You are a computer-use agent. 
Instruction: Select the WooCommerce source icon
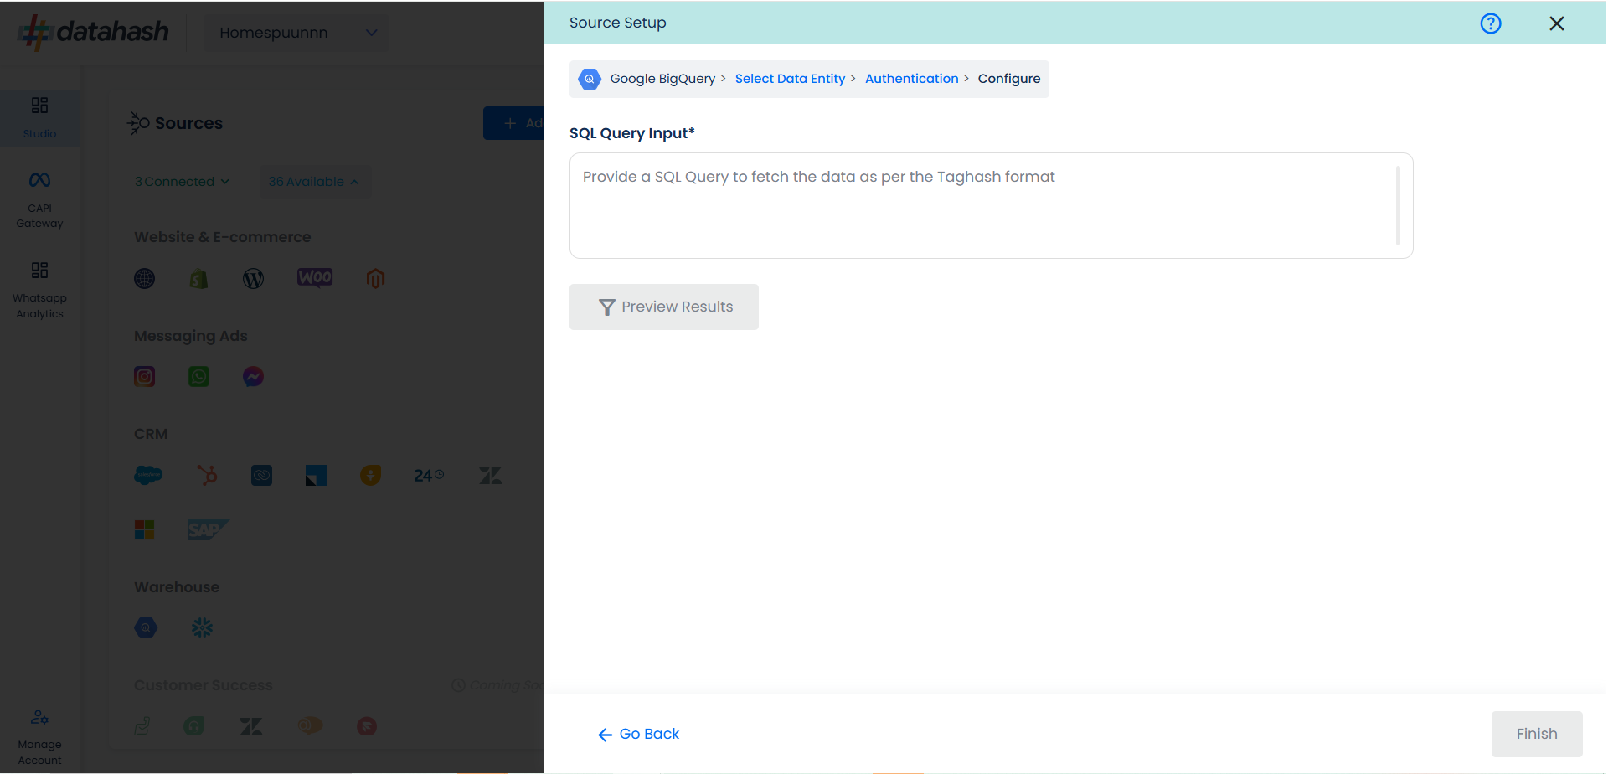pos(315,277)
